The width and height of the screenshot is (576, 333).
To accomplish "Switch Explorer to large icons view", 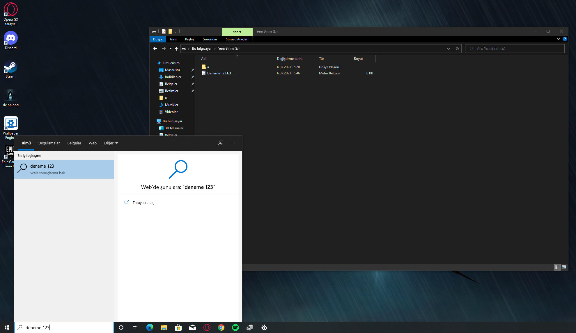I will point(564,267).
